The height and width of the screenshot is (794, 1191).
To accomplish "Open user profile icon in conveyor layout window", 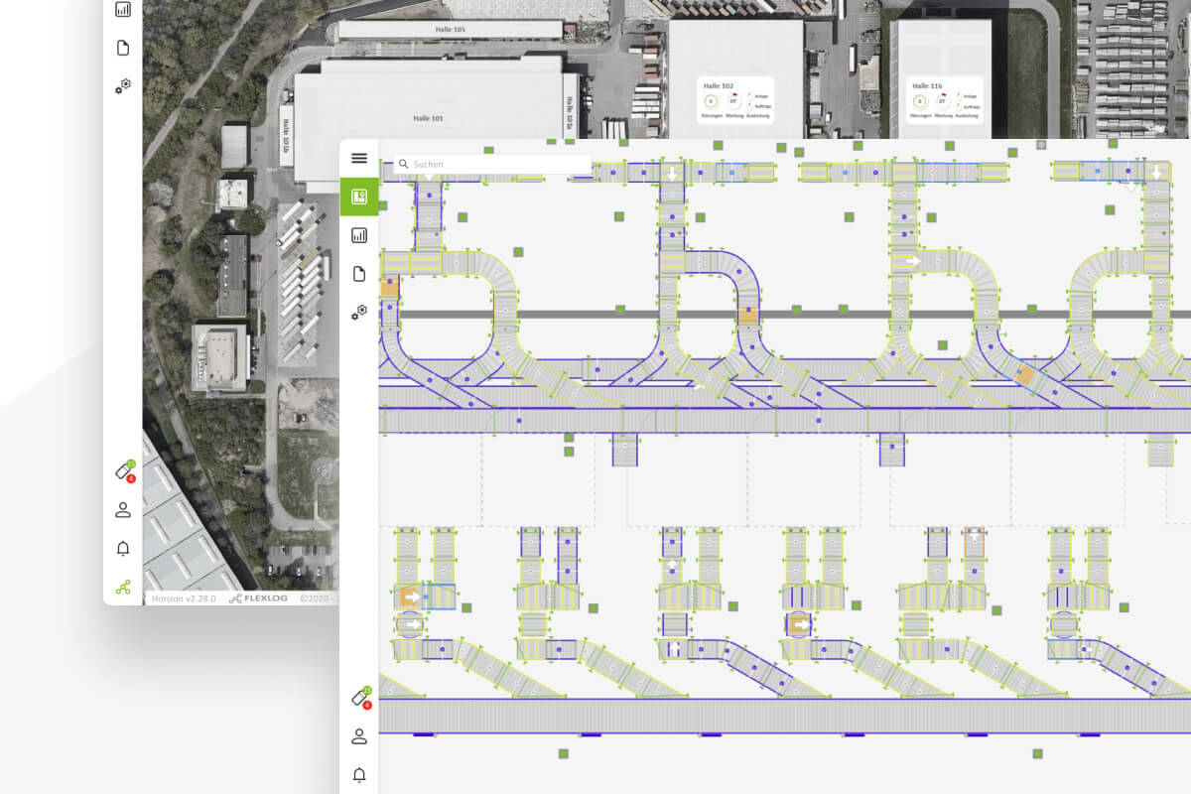I will click(359, 736).
